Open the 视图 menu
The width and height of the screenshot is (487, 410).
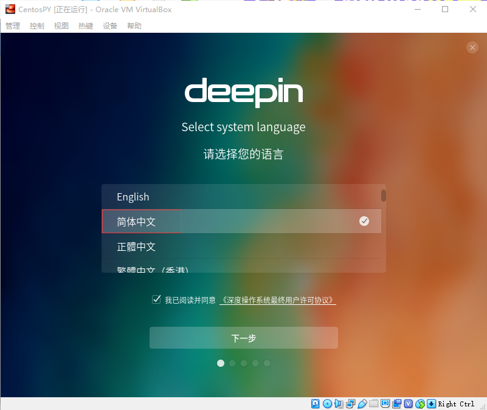pyautogui.click(x=61, y=26)
